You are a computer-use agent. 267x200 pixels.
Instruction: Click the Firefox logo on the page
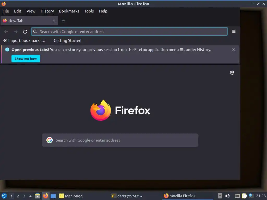coord(120,110)
